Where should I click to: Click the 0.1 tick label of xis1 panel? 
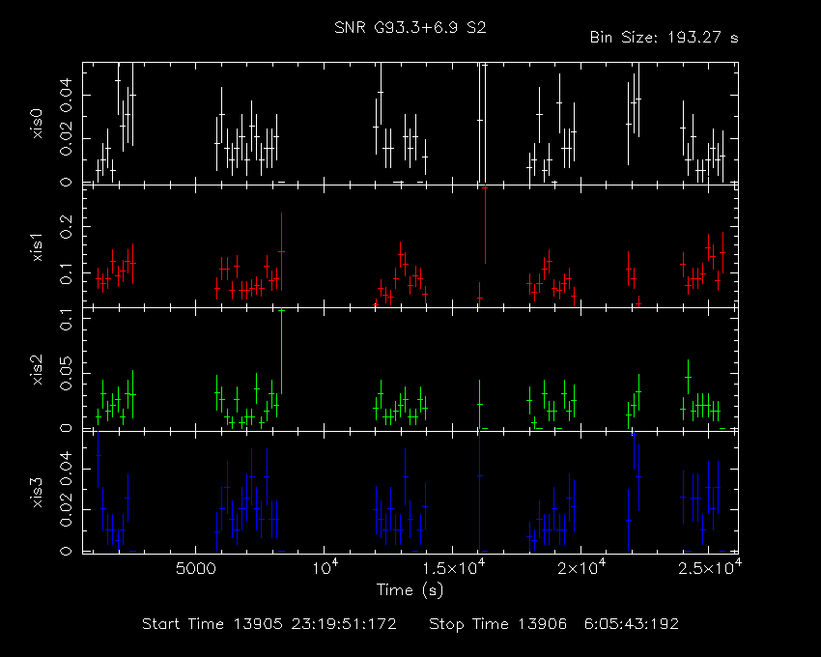click(x=66, y=273)
